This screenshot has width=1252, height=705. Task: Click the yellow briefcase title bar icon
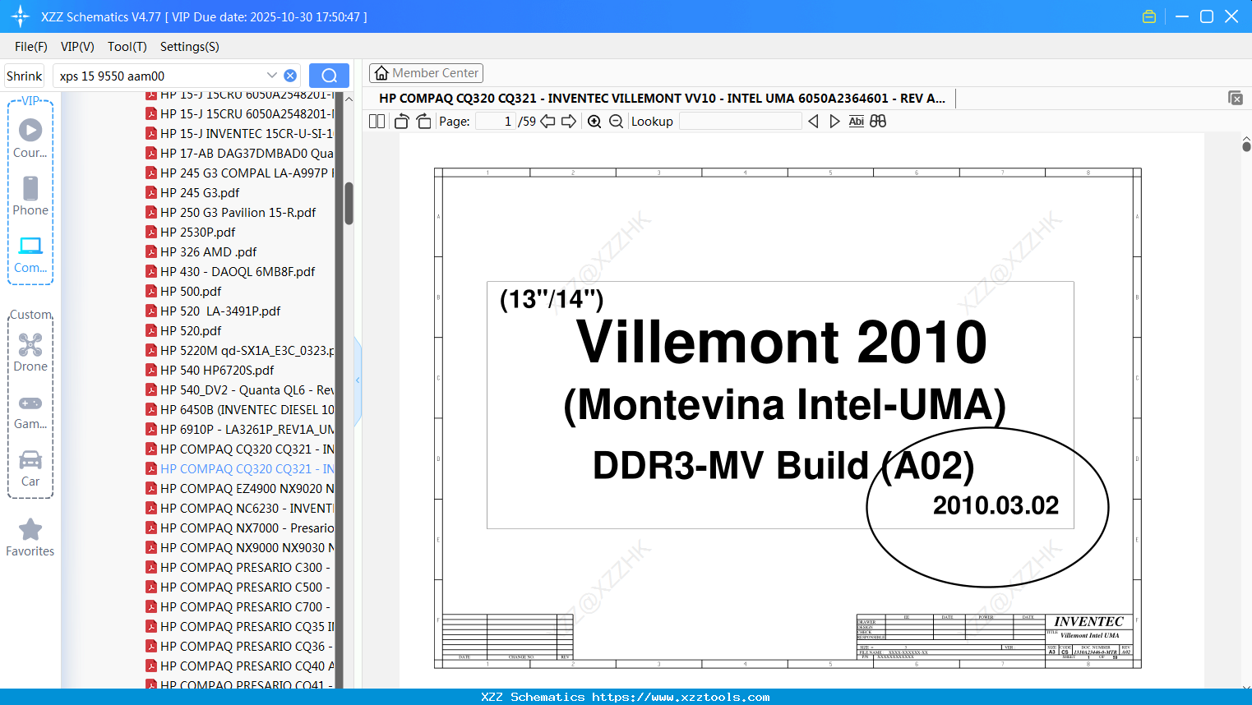(x=1149, y=16)
